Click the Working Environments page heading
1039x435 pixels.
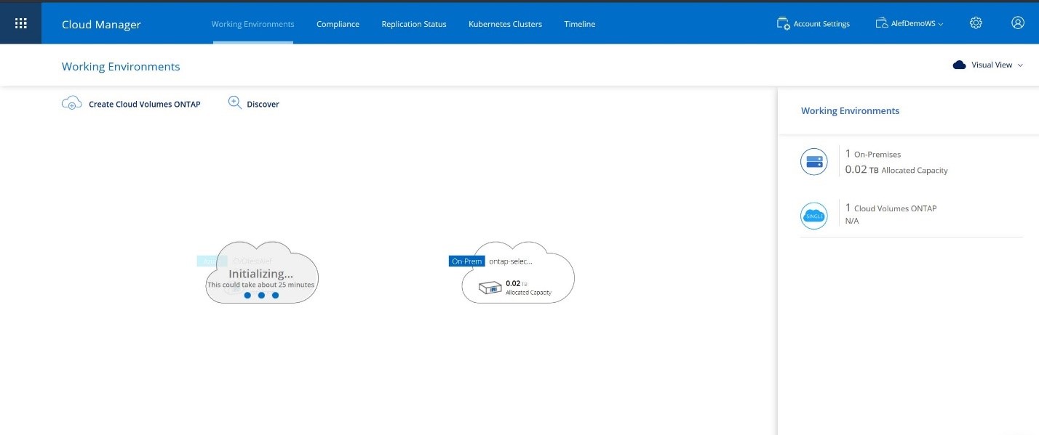pos(121,66)
